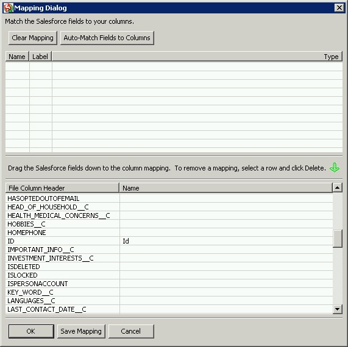Click the green down arrow icon
This screenshot has width=348, height=347.
tap(335, 167)
